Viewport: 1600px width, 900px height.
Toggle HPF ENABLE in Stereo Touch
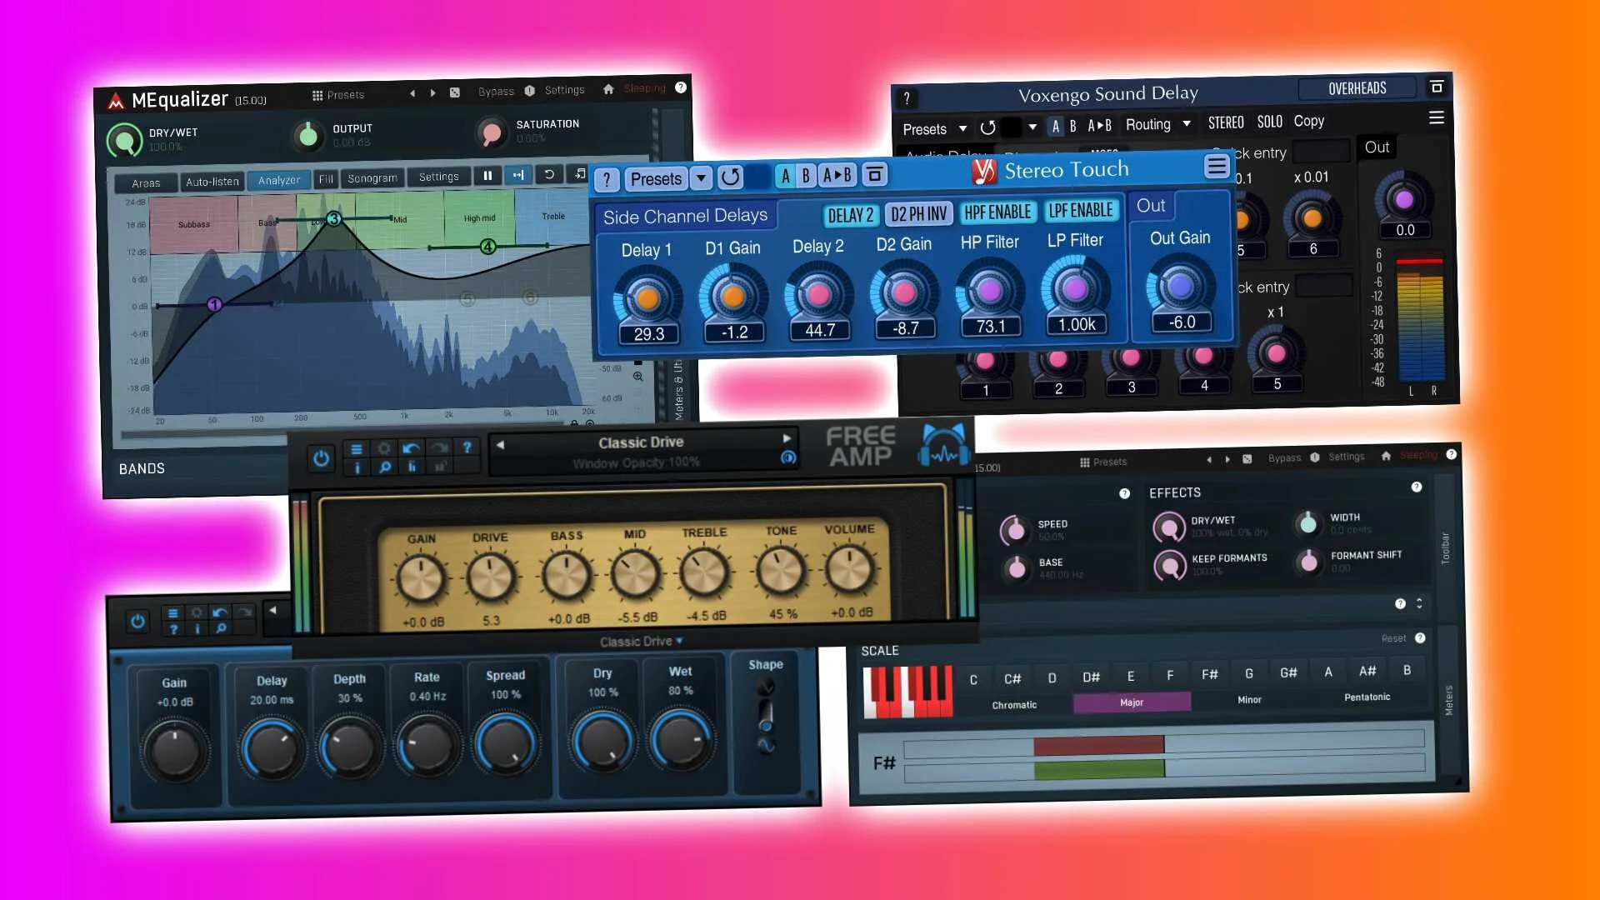pos(997,212)
